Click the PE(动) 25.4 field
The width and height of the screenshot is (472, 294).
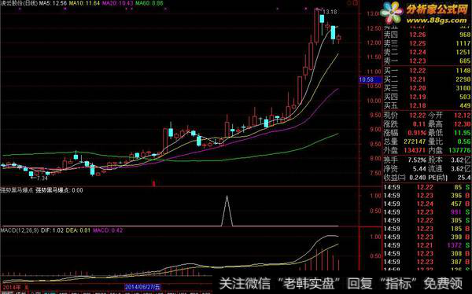coord(449,178)
